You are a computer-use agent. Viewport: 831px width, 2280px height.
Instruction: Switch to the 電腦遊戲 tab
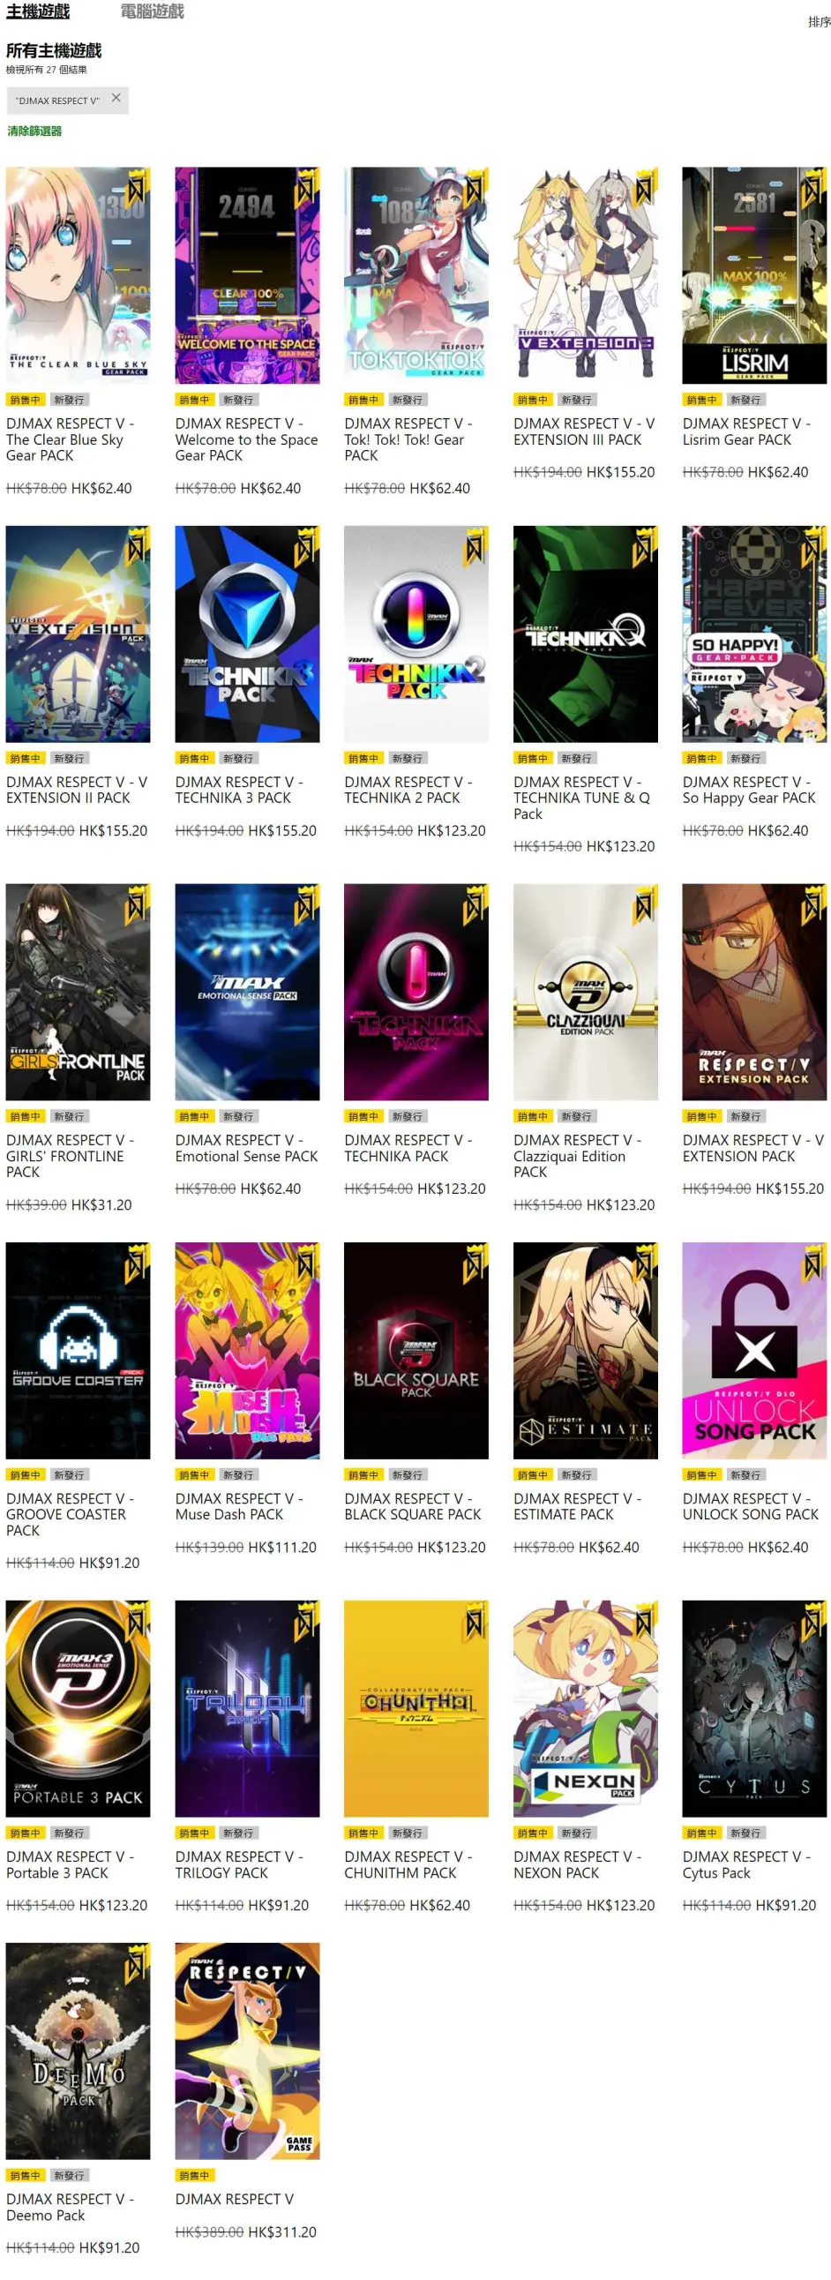[x=153, y=11]
